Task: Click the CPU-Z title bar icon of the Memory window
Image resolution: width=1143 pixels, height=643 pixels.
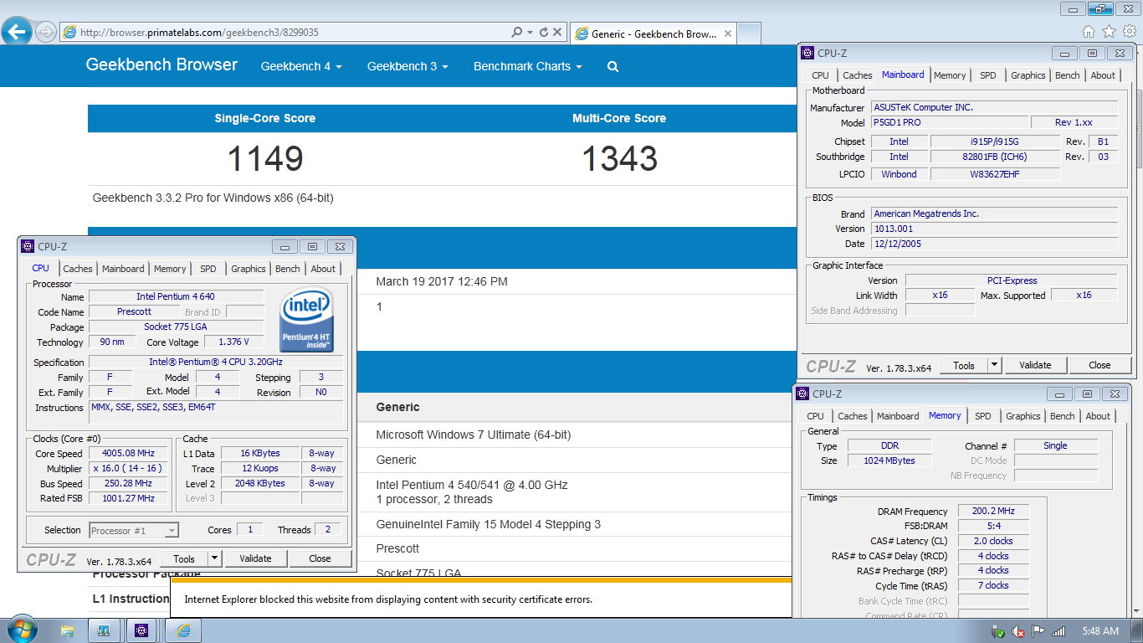Action: (802, 394)
